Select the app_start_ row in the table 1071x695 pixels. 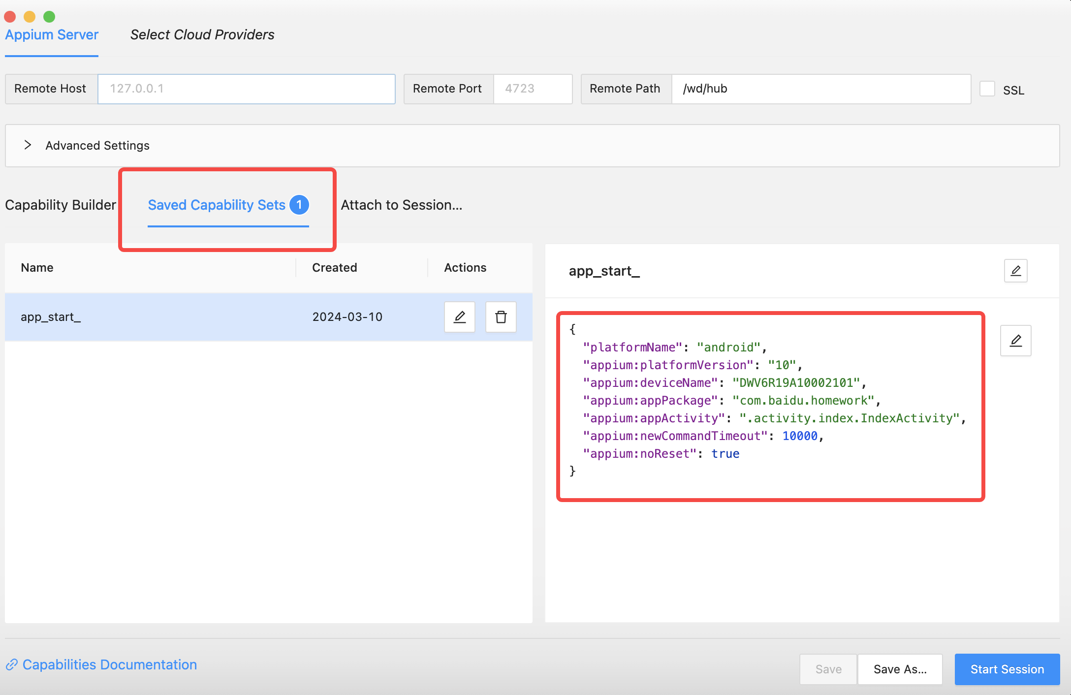tap(269, 317)
